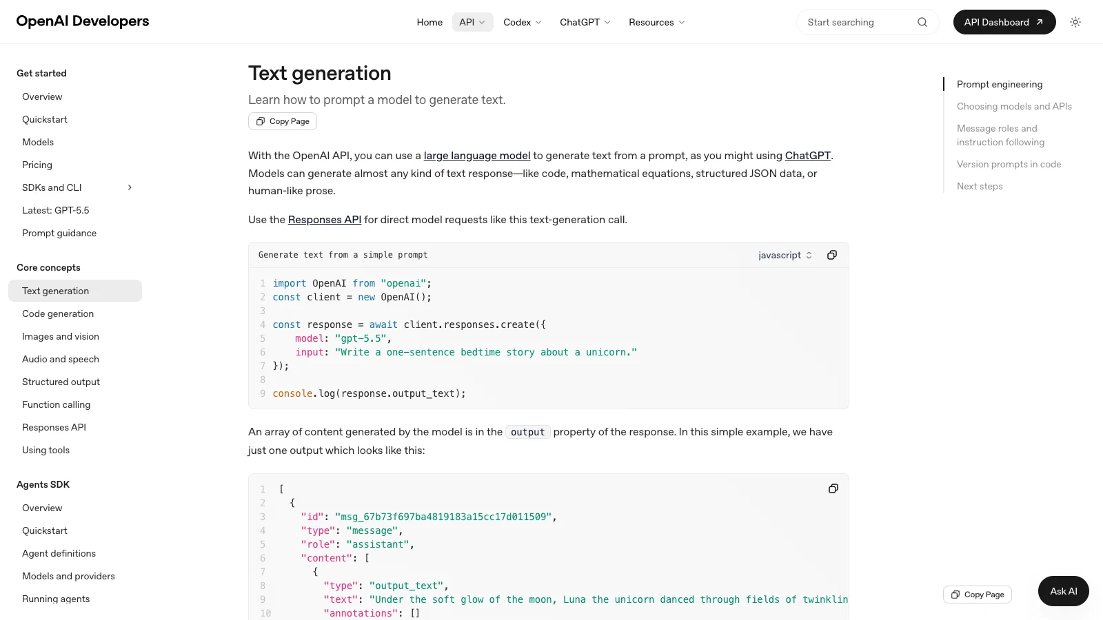The image size is (1103, 620).
Task: Jump to Prompt engineering section
Action: pyautogui.click(x=1000, y=84)
